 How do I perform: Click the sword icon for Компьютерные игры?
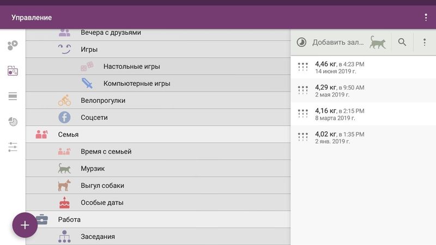tap(87, 83)
